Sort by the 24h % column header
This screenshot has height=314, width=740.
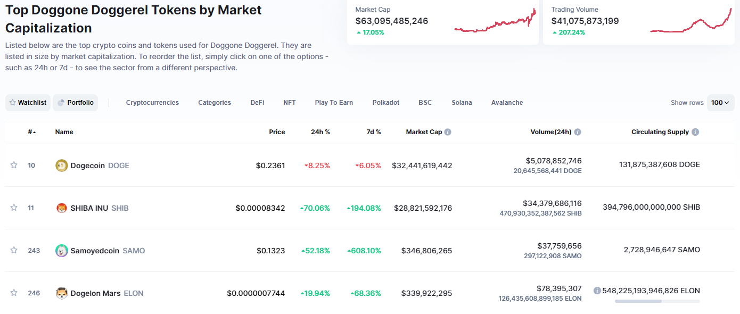click(320, 132)
